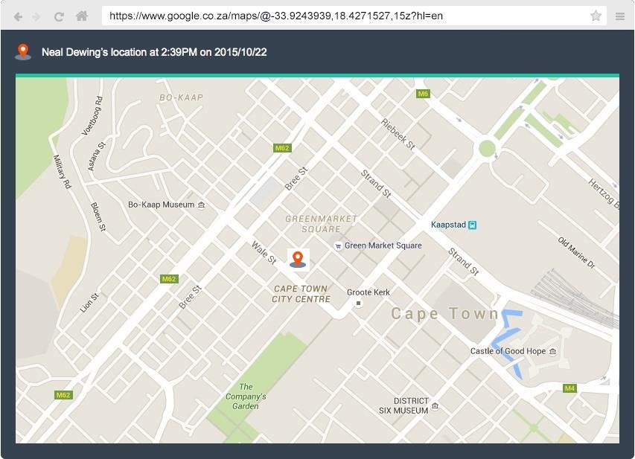Click the 'Riebeek St' street label

pyautogui.click(x=398, y=135)
